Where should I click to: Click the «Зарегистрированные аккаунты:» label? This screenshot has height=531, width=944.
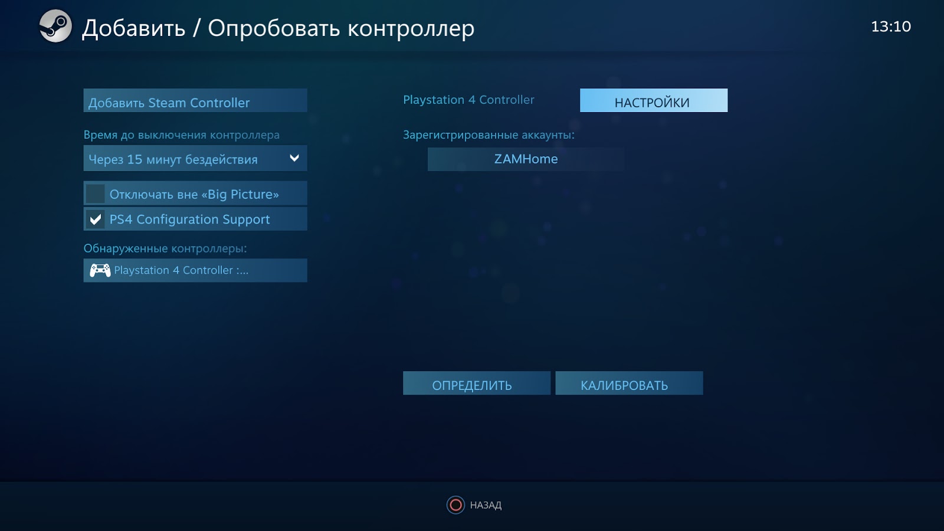tap(489, 135)
